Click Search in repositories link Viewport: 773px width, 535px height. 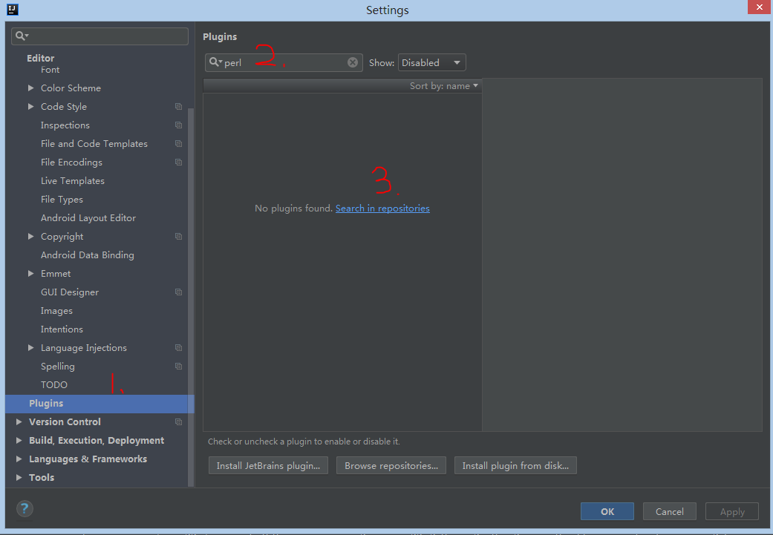(382, 209)
